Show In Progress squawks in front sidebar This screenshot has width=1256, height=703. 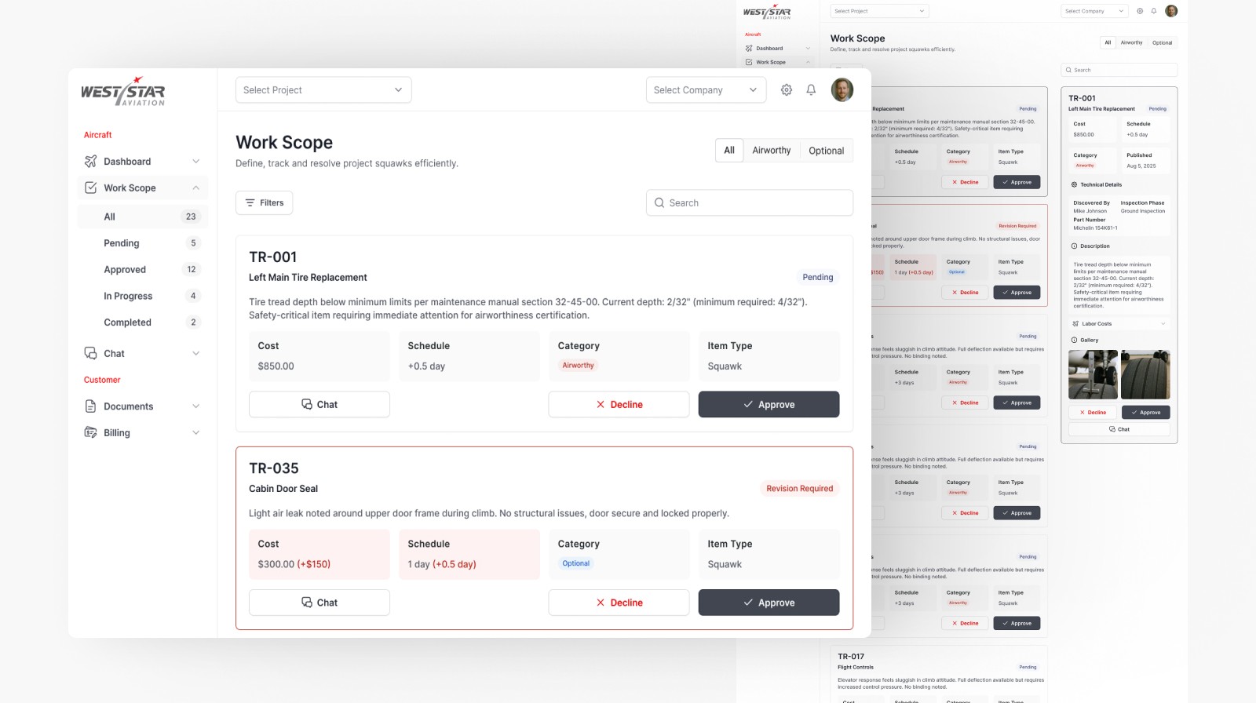143,296
